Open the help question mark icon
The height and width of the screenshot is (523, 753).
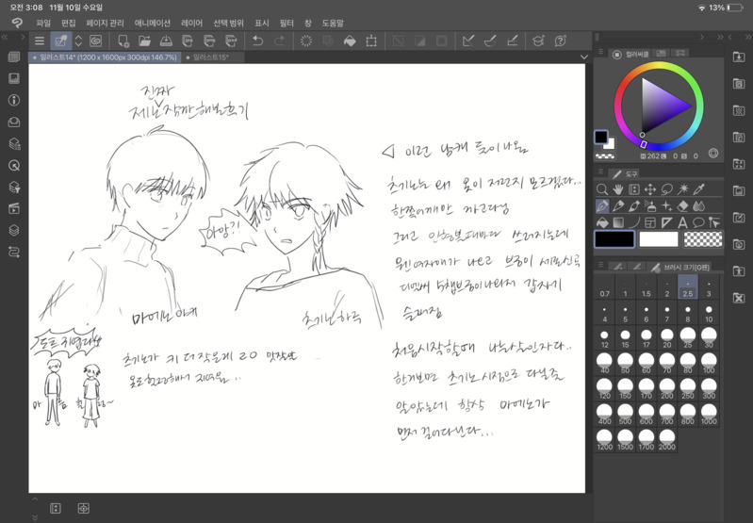point(560,41)
